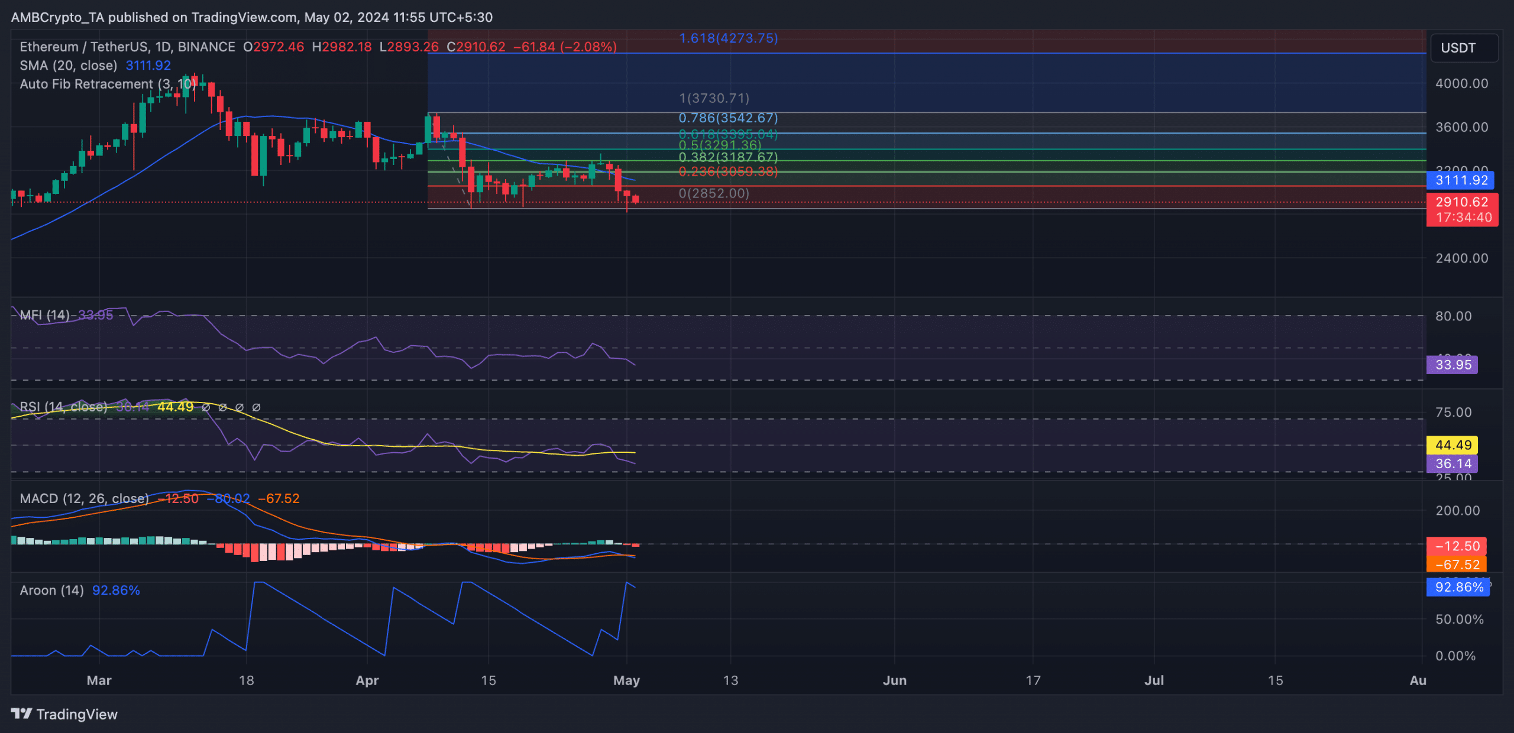
Task: Click the 50.00% Aroon axis label
Action: point(1459,620)
